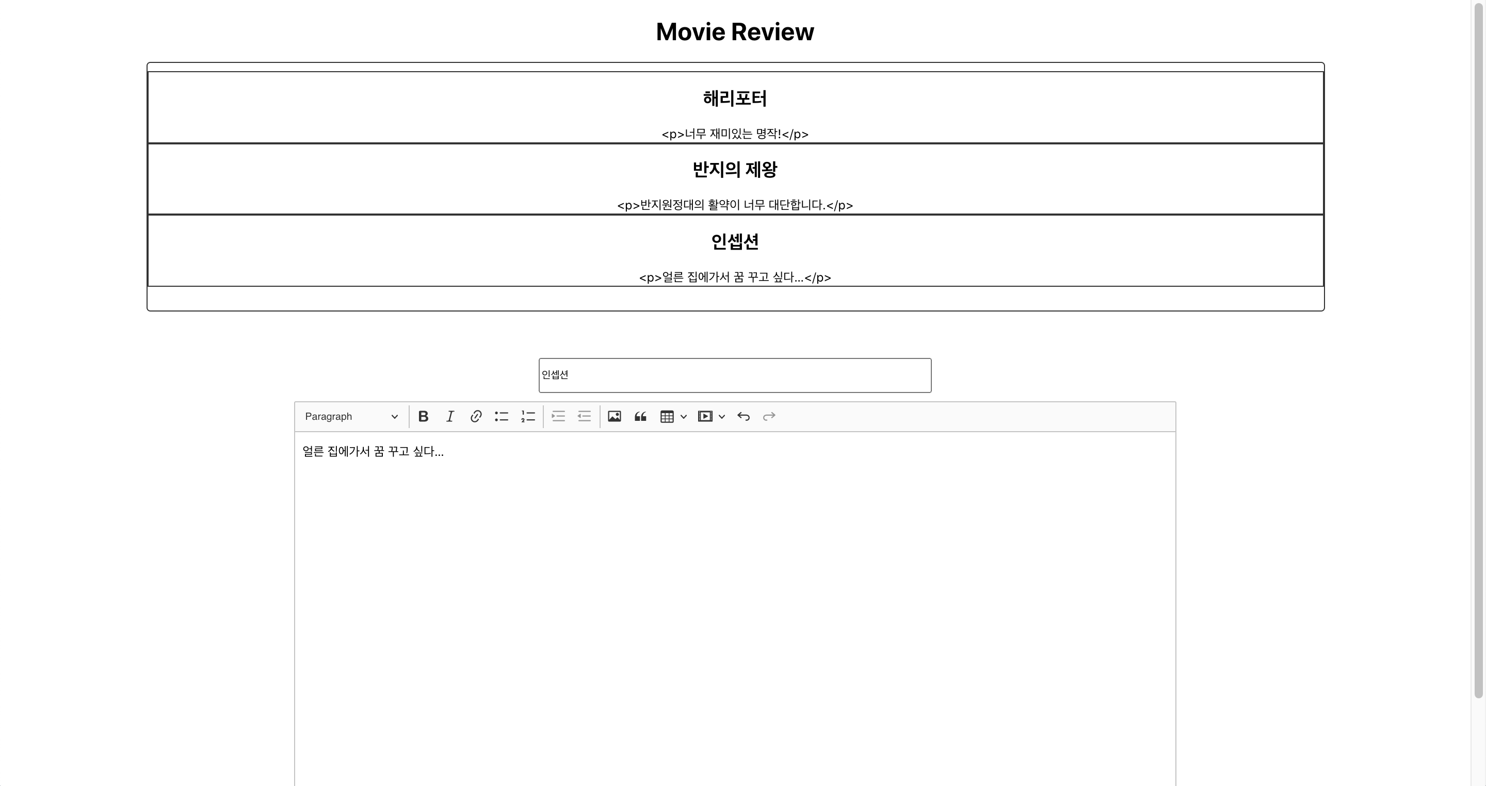The width and height of the screenshot is (1486, 786).
Task: Create a numbered list
Action: pos(527,416)
